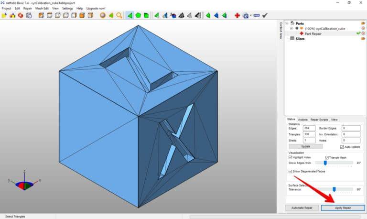Click the Tolerance slider handle
The width and height of the screenshot is (367, 219).
coord(334,189)
